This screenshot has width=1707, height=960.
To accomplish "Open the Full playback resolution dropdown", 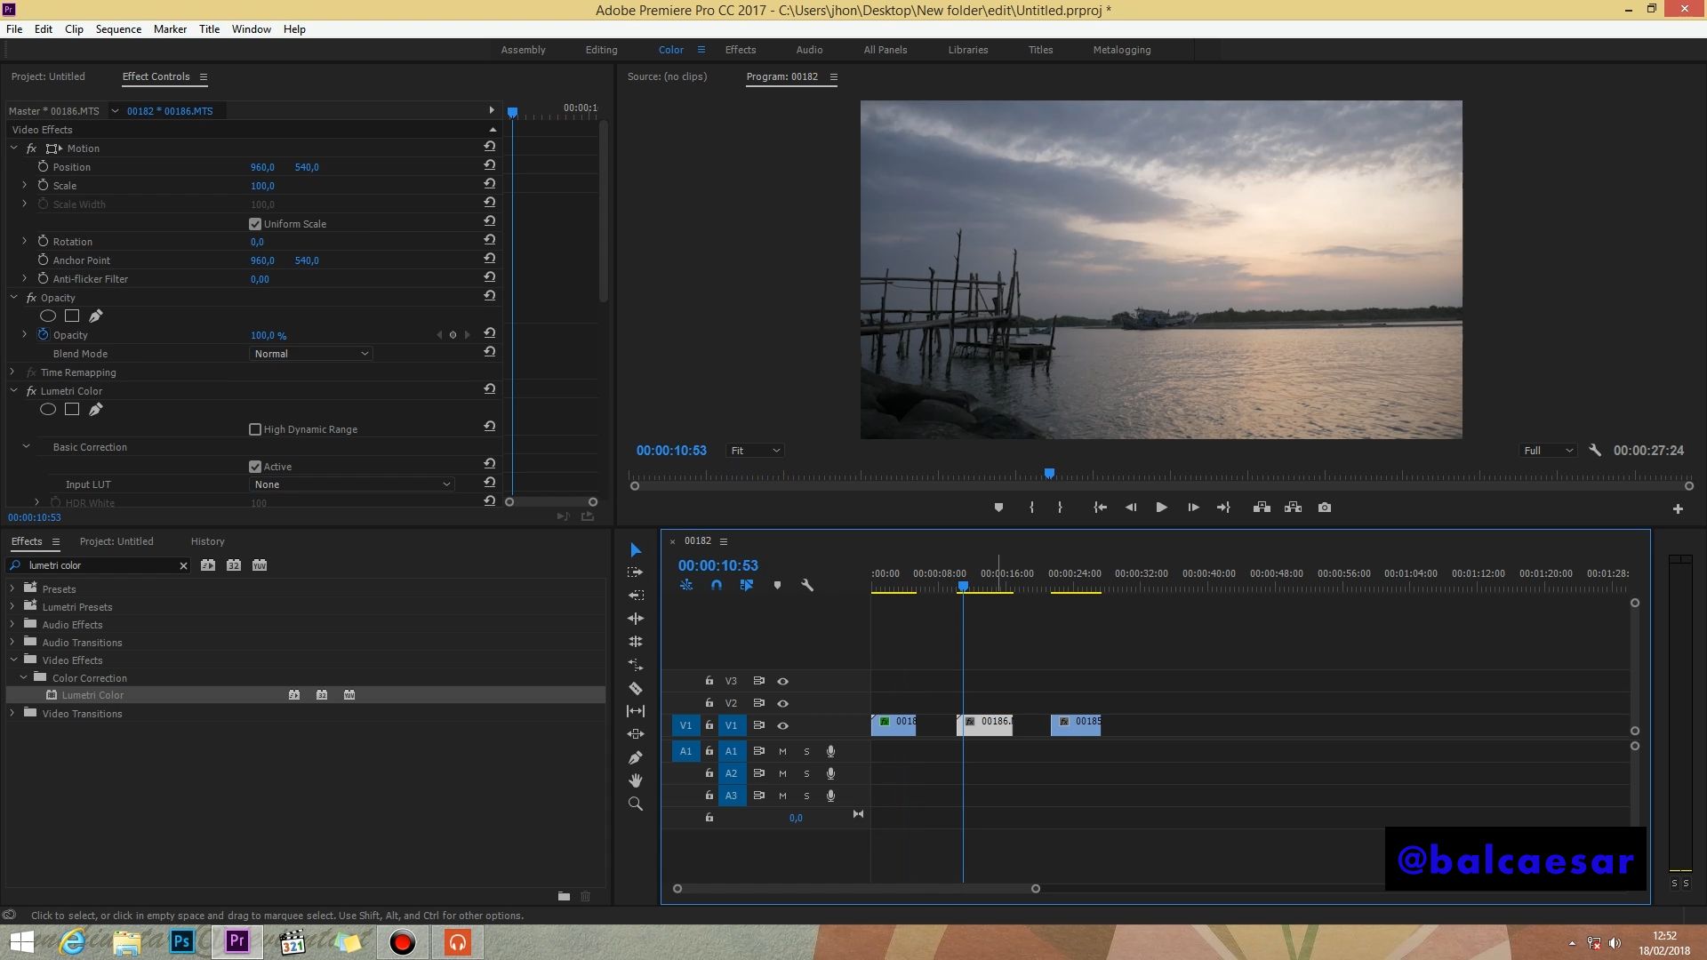I will (x=1548, y=451).
